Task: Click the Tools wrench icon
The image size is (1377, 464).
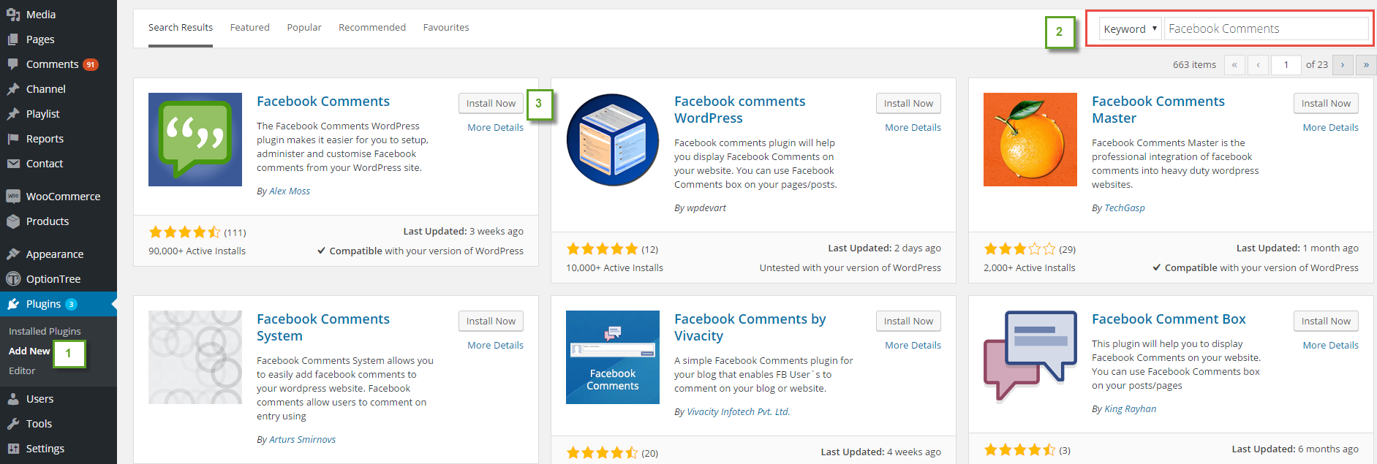Action: pos(13,424)
